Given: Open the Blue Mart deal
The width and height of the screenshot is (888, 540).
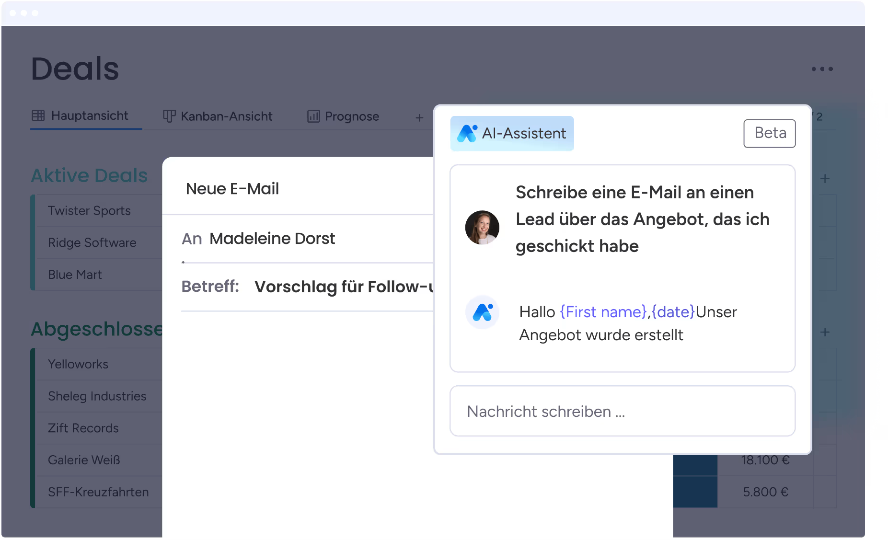Looking at the screenshot, I should [x=75, y=275].
